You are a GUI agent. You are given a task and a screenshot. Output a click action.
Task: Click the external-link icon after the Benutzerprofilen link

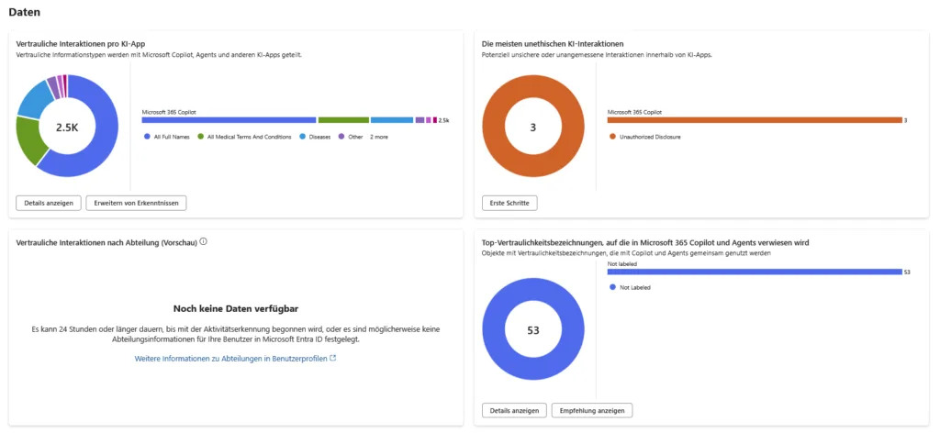click(x=333, y=358)
